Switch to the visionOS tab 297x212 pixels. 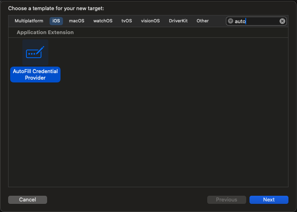150,21
